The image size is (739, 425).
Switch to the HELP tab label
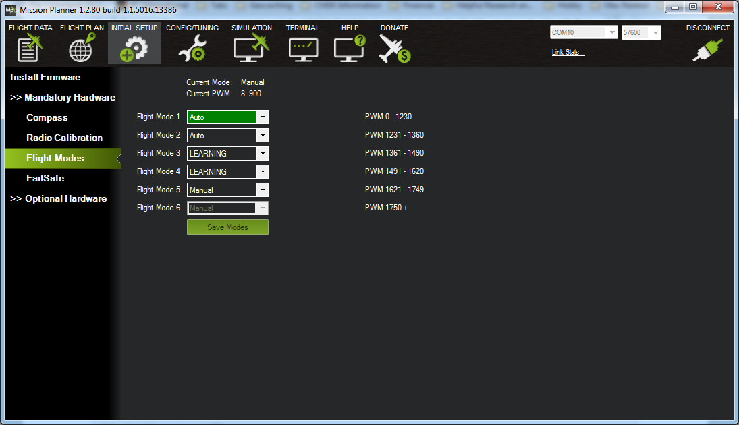point(350,28)
